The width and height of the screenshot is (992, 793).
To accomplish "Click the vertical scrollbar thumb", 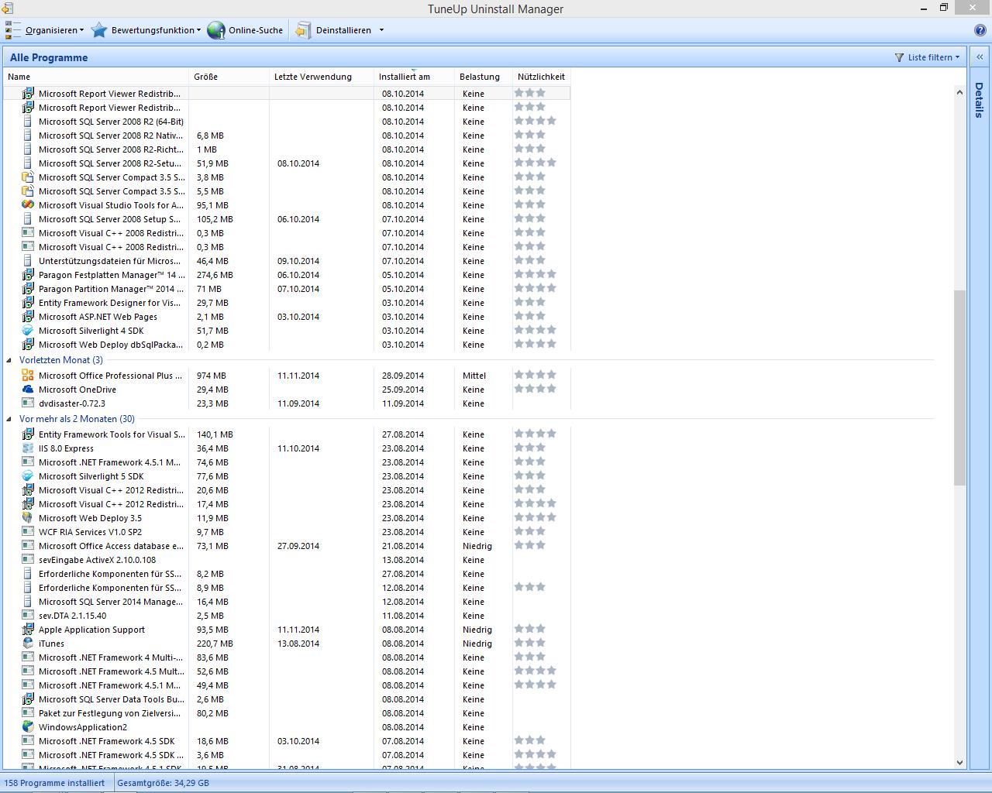I will [959, 388].
